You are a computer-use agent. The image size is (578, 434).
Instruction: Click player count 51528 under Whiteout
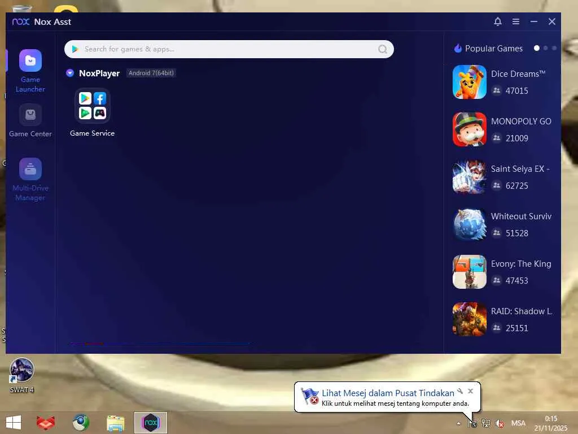[x=517, y=233]
